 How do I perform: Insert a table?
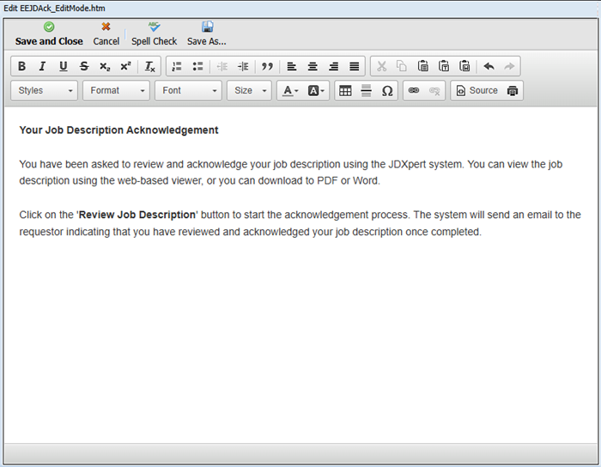(x=345, y=90)
